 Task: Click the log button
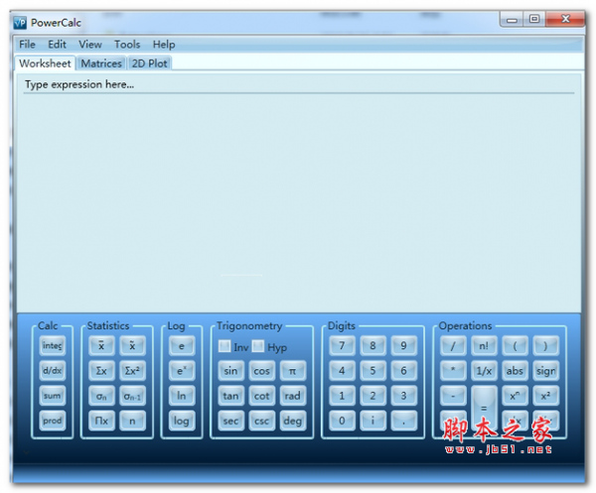182,421
